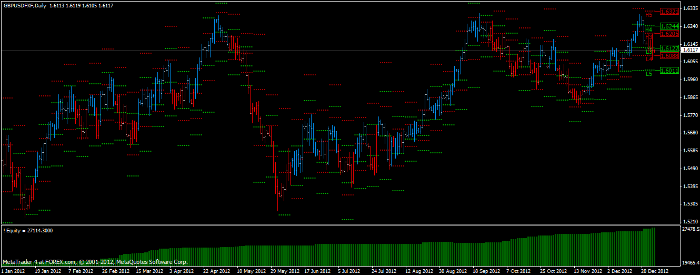Select the red 1.6205 level label
The image size is (700, 275).
click(669, 34)
